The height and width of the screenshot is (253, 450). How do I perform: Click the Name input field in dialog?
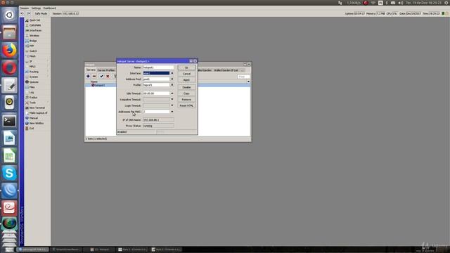[158, 67]
